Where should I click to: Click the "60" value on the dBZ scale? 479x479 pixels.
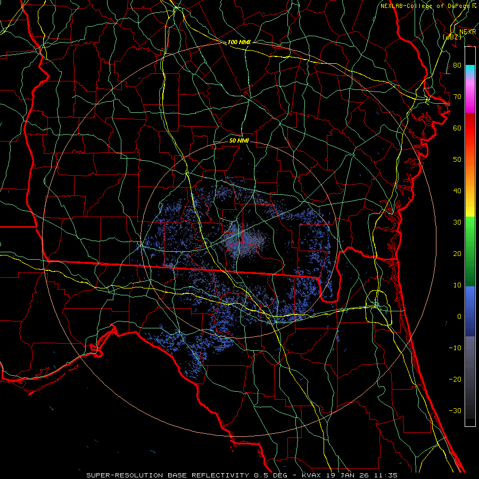[x=457, y=128]
